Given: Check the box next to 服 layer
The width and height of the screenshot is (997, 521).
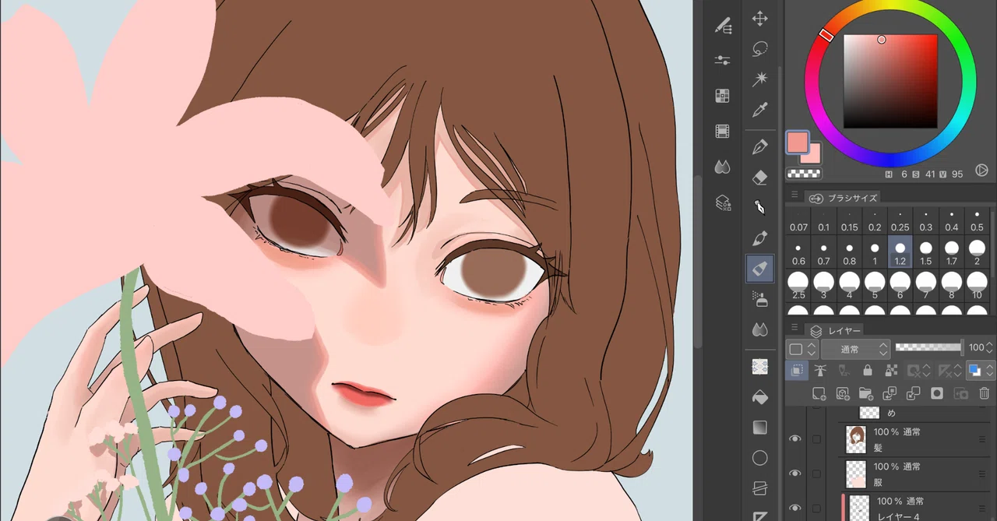Looking at the screenshot, I should 816,473.
